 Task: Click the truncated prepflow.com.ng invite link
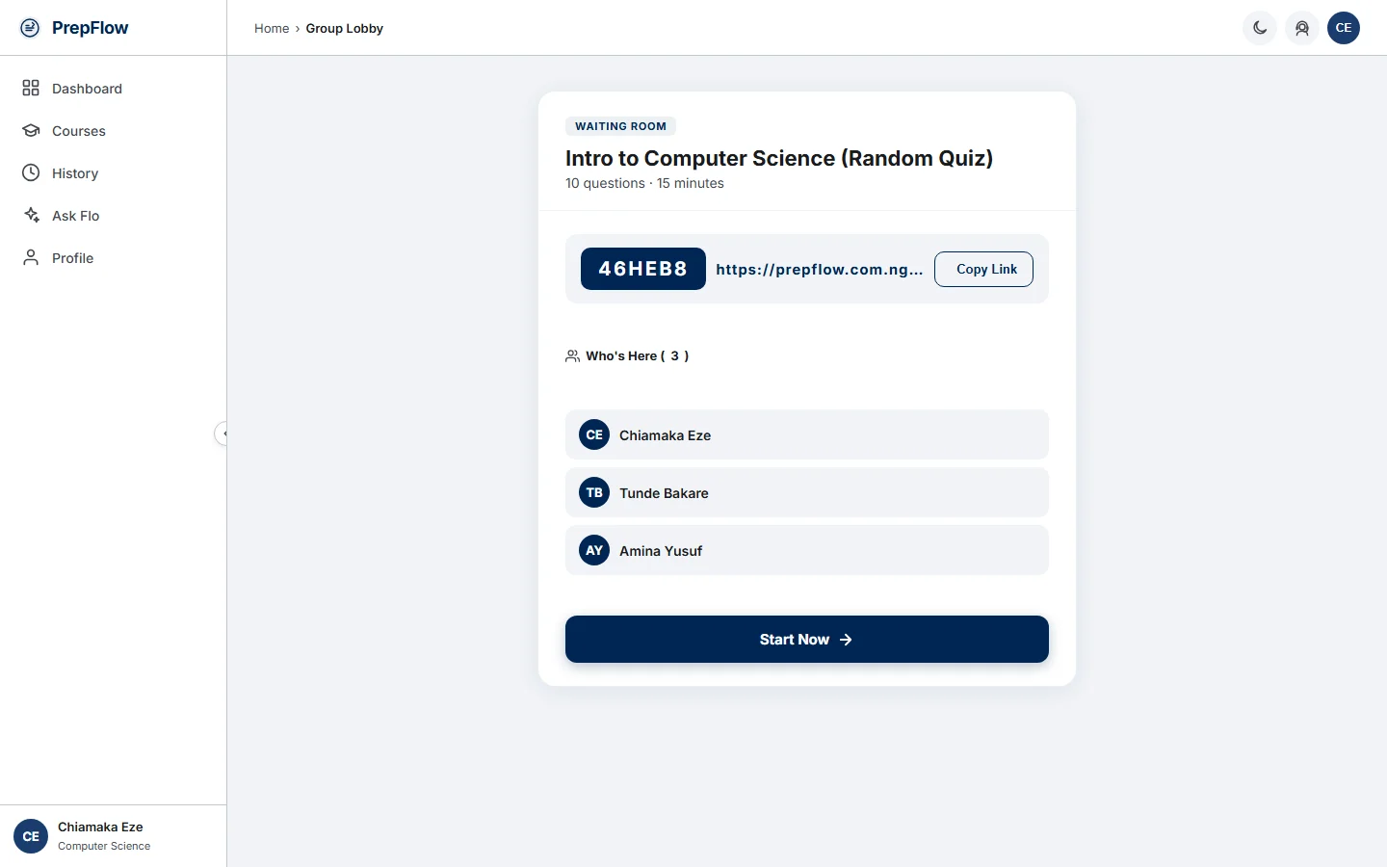click(820, 270)
